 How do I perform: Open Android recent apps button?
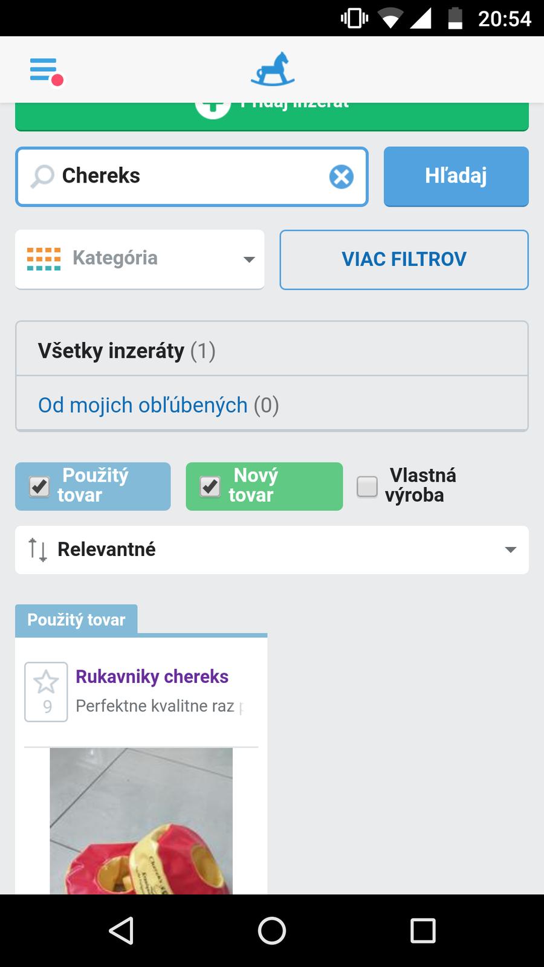pos(423,931)
